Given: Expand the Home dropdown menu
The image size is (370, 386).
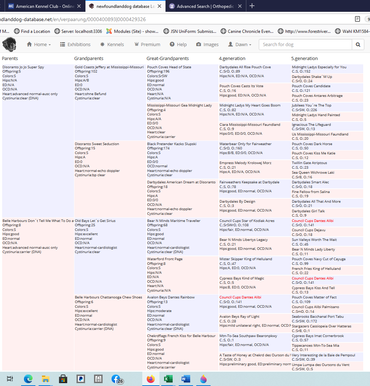Looking at the screenshot, I should click(x=39, y=45).
